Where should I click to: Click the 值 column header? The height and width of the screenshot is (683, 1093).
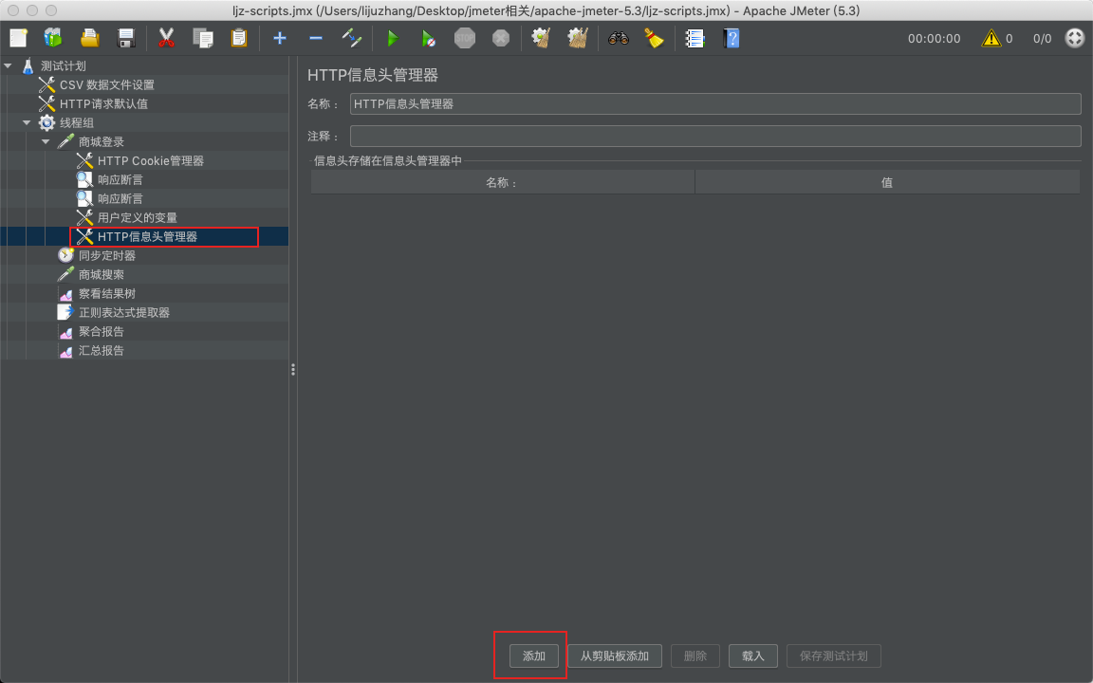coord(887,182)
